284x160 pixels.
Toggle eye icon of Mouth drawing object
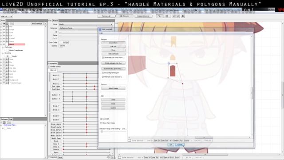pyautogui.click(x=8, y=56)
